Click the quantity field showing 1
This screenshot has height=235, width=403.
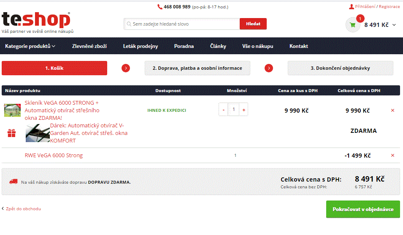coord(234,110)
